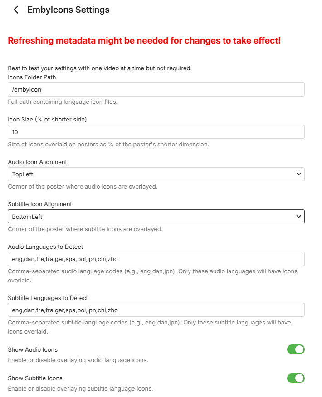Focus the Icon Size input box
The width and height of the screenshot is (322, 397).
click(156, 132)
